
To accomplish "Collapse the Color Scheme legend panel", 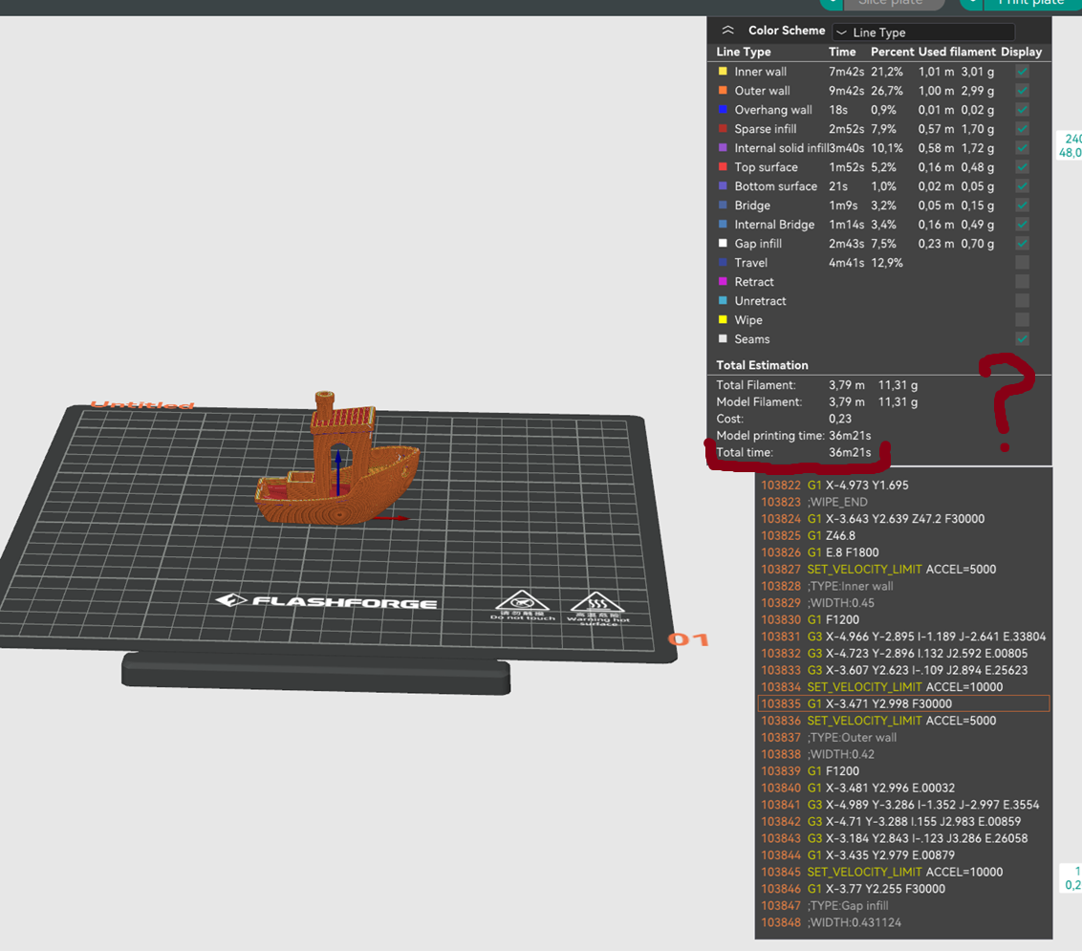I will pyautogui.click(x=728, y=31).
